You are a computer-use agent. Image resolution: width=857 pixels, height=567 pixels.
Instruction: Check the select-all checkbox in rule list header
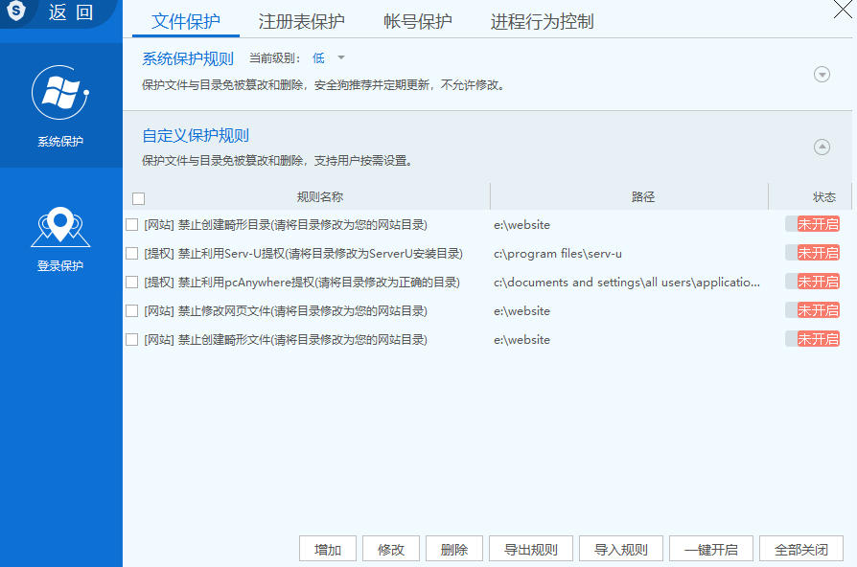tap(138, 197)
